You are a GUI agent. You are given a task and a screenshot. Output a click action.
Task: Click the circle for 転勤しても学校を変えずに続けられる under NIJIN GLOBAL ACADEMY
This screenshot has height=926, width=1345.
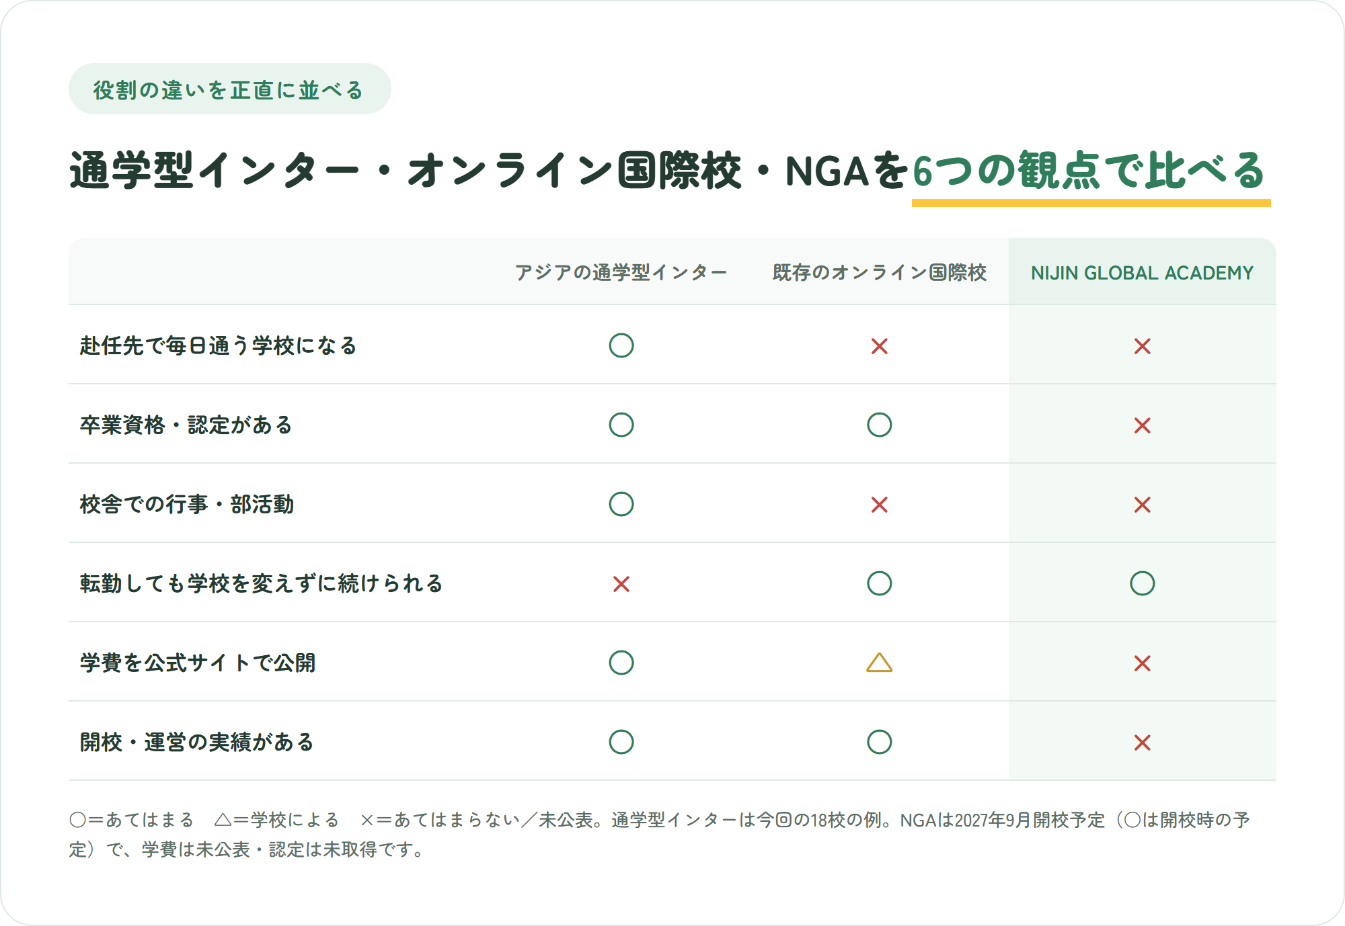click(x=1143, y=583)
